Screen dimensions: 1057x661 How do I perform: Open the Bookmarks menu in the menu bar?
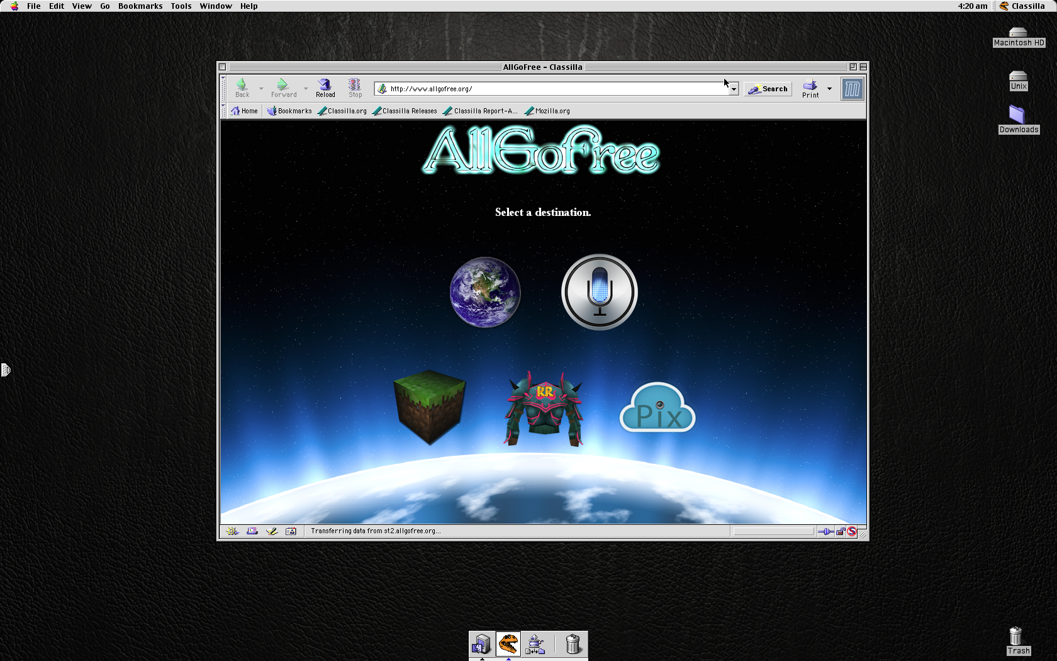[x=140, y=6]
